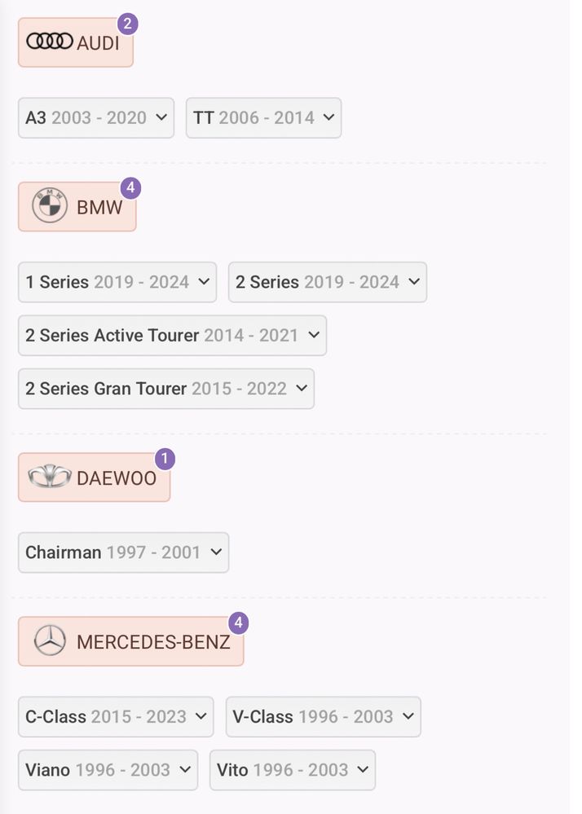The width and height of the screenshot is (582, 814).
Task: Select the MERCEDES-BENZ brand button
Action: click(x=131, y=641)
